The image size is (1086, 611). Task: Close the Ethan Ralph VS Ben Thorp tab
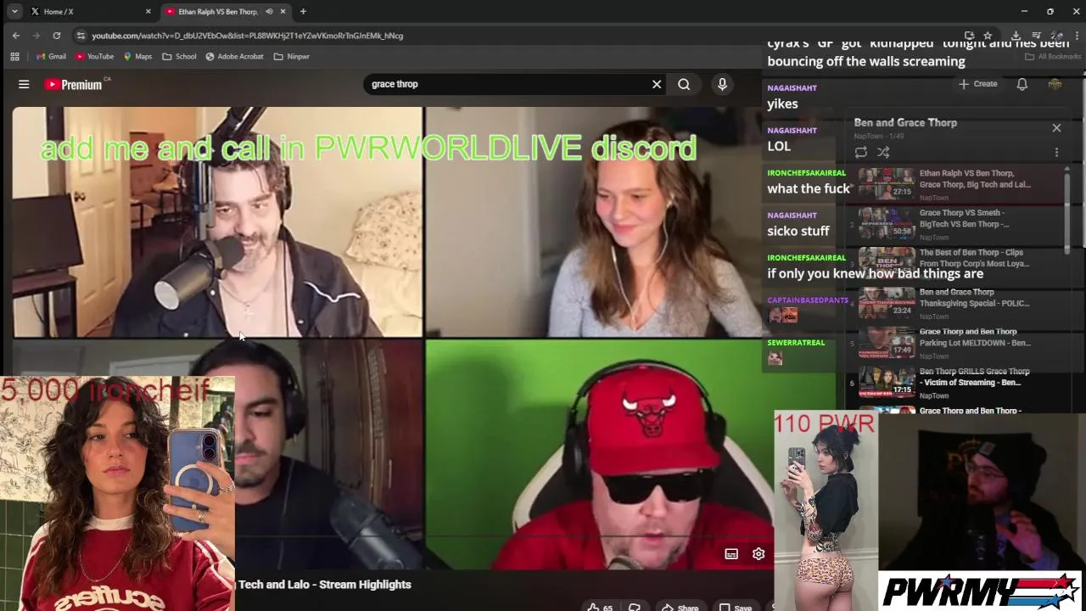[282, 12]
